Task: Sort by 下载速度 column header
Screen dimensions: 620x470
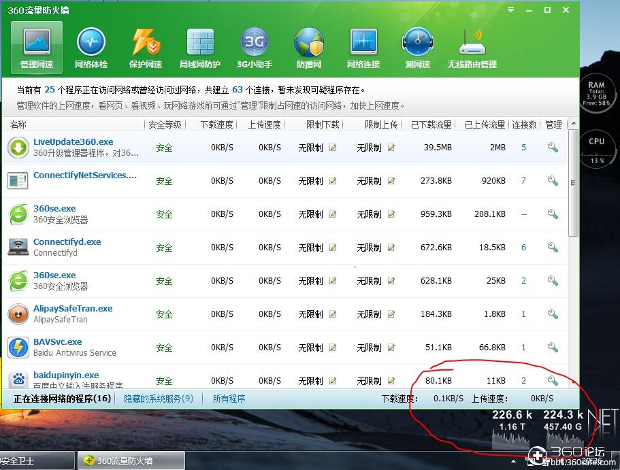Action: (216, 124)
